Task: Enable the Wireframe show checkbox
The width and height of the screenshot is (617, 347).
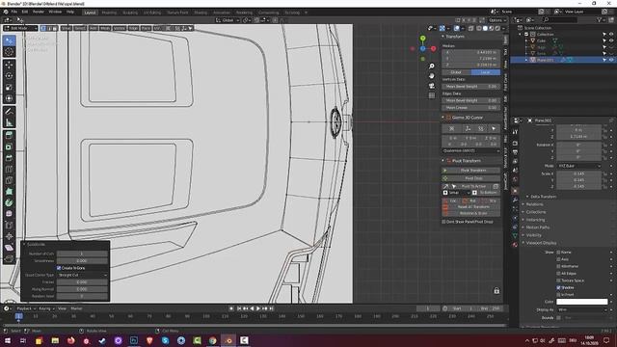Action: point(558,266)
